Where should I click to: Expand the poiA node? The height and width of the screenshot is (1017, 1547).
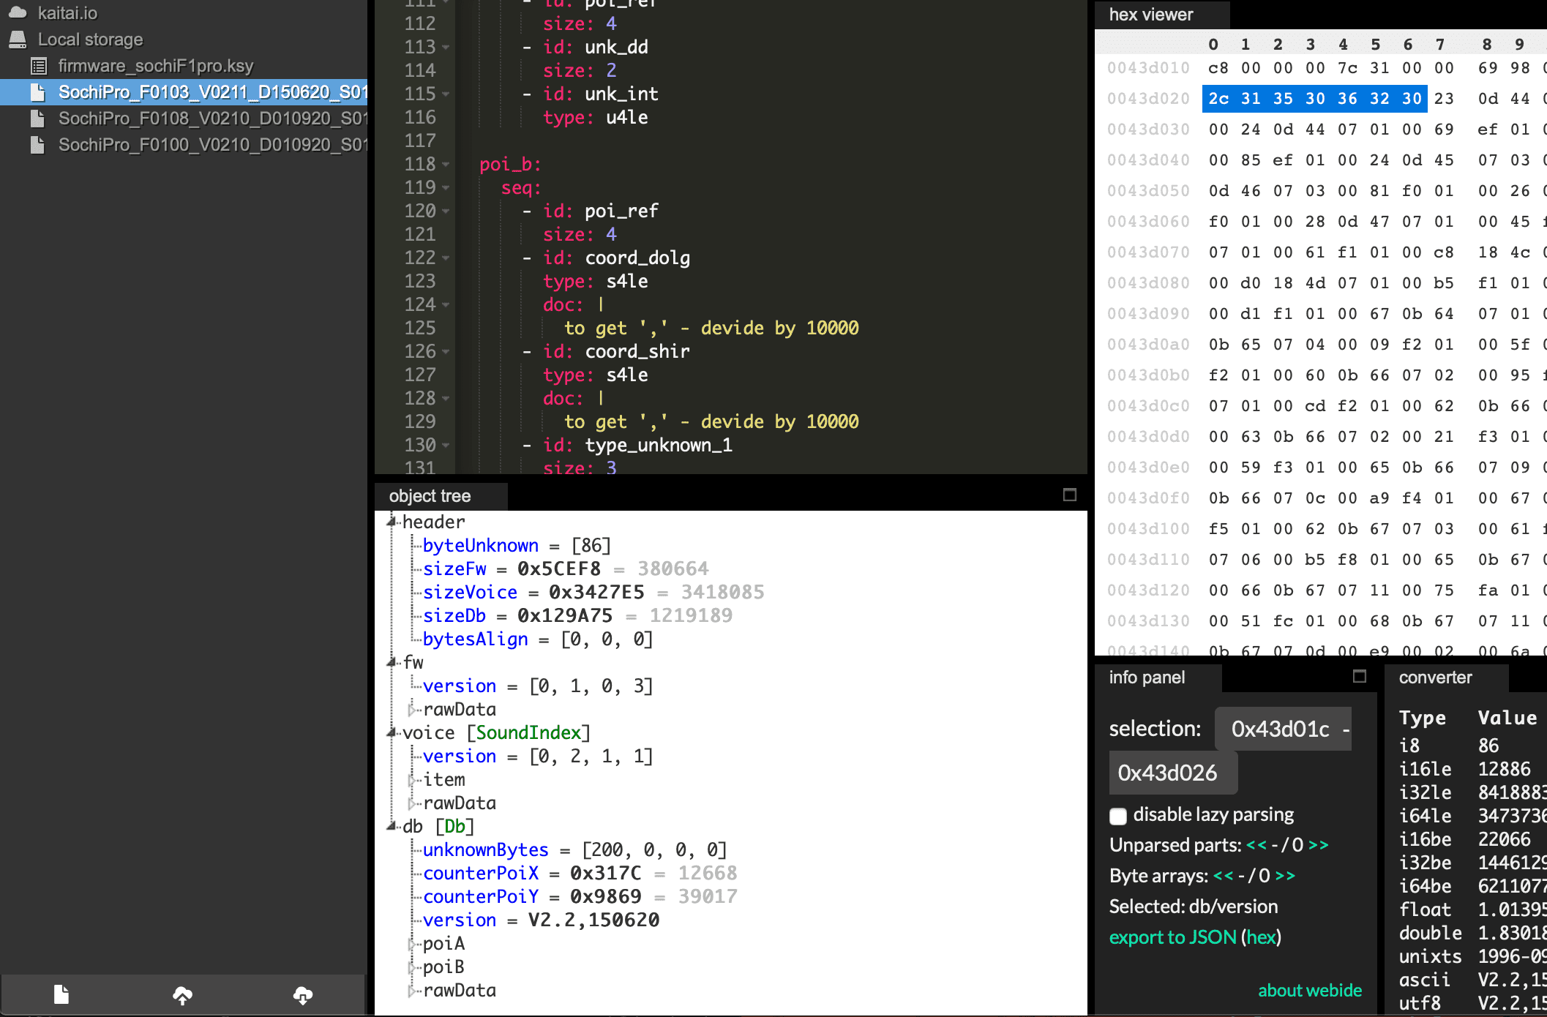411,944
